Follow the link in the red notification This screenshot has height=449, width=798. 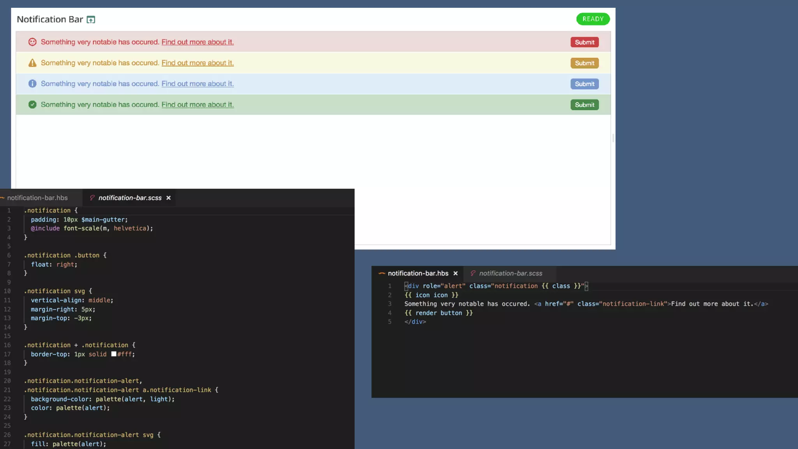click(x=198, y=42)
